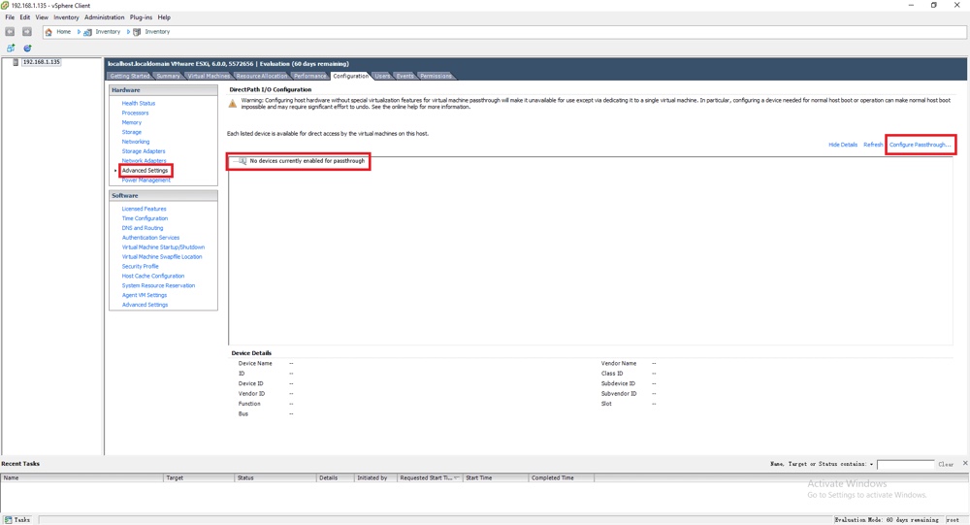The height and width of the screenshot is (525, 970).
Task: Open the Help menu
Action: (164, 17)
